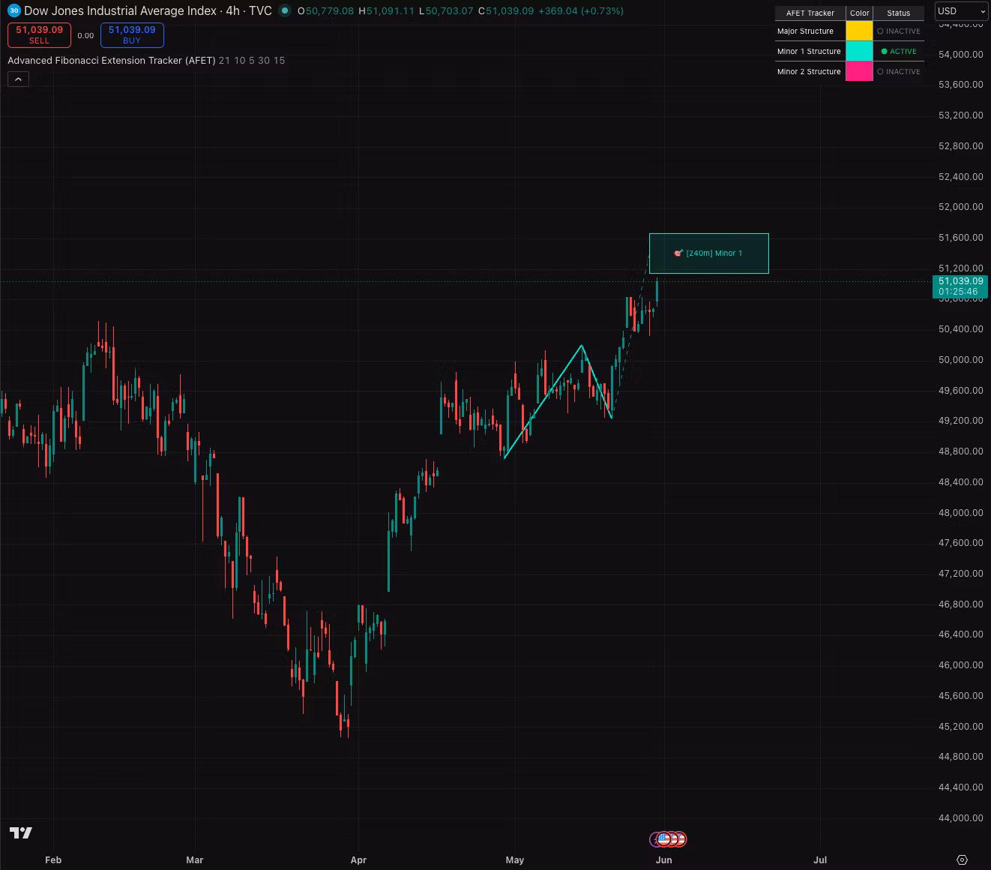
Task: Click the 46,800.00 price axis label
Action: point(961,604)
